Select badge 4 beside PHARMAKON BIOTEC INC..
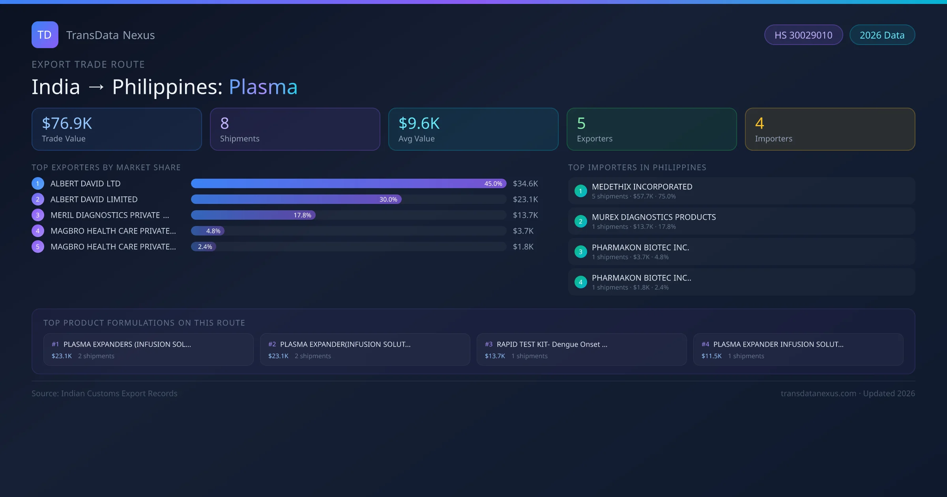The width and height of the screenshot is (947, 497). (580, 282)
